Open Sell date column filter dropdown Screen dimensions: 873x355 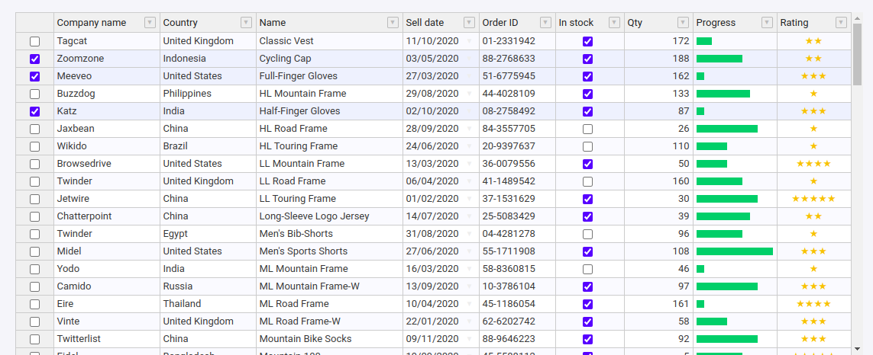(x=470, y=23)
